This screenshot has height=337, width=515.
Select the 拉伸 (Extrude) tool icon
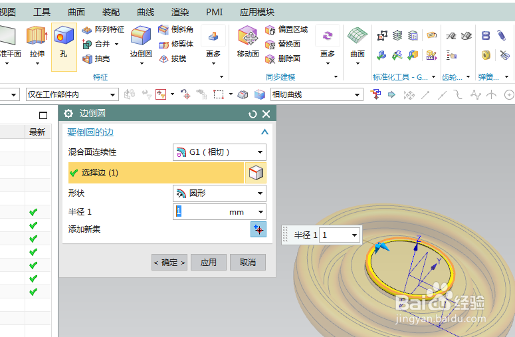[37, 35]
